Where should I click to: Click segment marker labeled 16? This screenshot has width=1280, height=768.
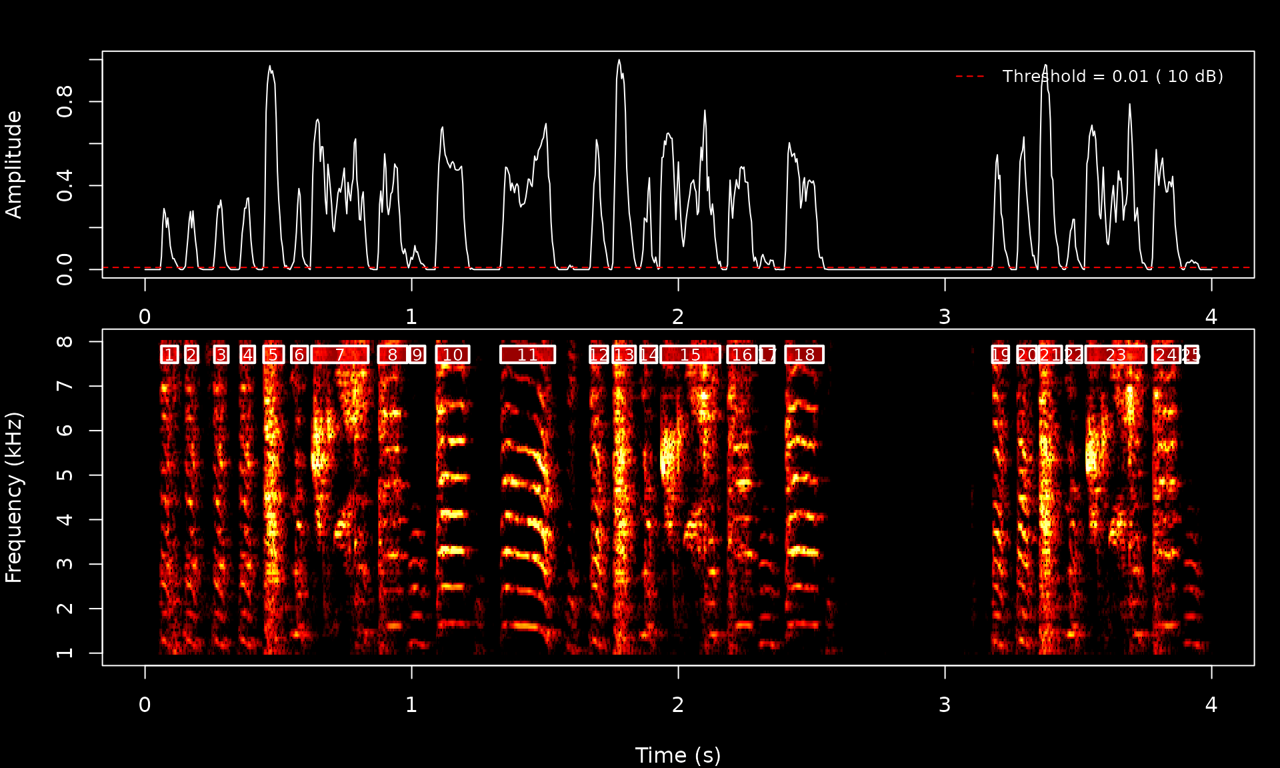(x=741, y=355)
